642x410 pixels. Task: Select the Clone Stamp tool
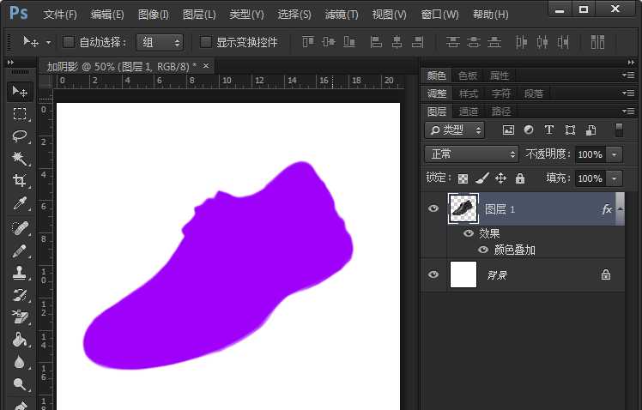pos(19,274)
